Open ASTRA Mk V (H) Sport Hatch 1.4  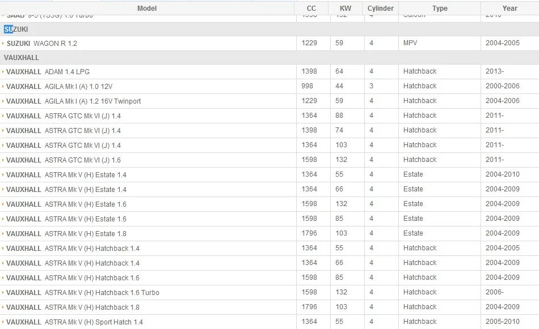pos(74,322)
